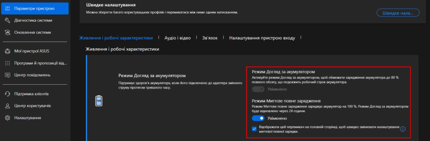430x141 pixels.
Task: Click description about charging battery to 100 %
Action: 330,109
